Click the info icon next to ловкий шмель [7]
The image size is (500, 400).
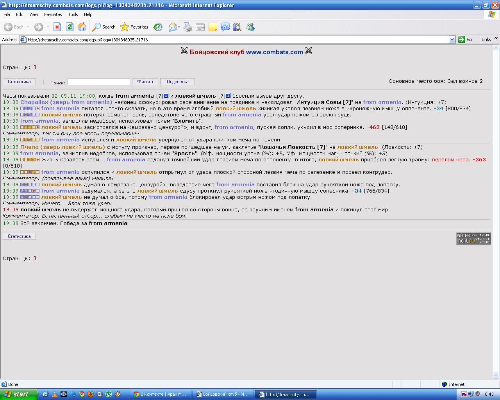(x=228, y=96)
